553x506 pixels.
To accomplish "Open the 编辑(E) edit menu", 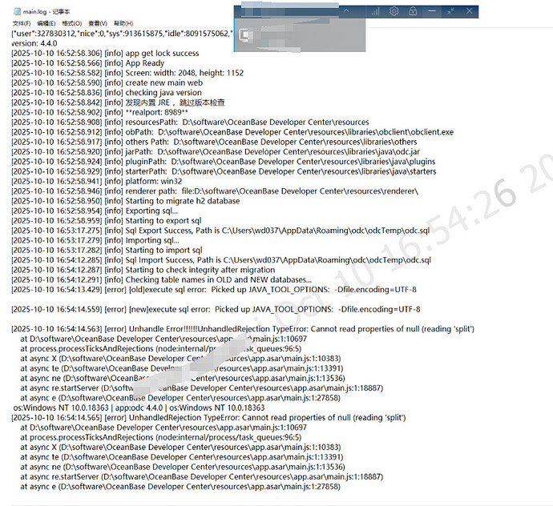I will click(46, 23).
